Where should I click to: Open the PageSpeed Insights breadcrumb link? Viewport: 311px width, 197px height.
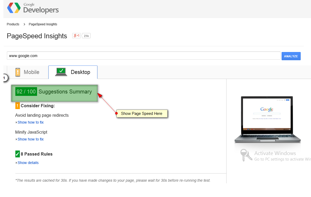point(43,24)
